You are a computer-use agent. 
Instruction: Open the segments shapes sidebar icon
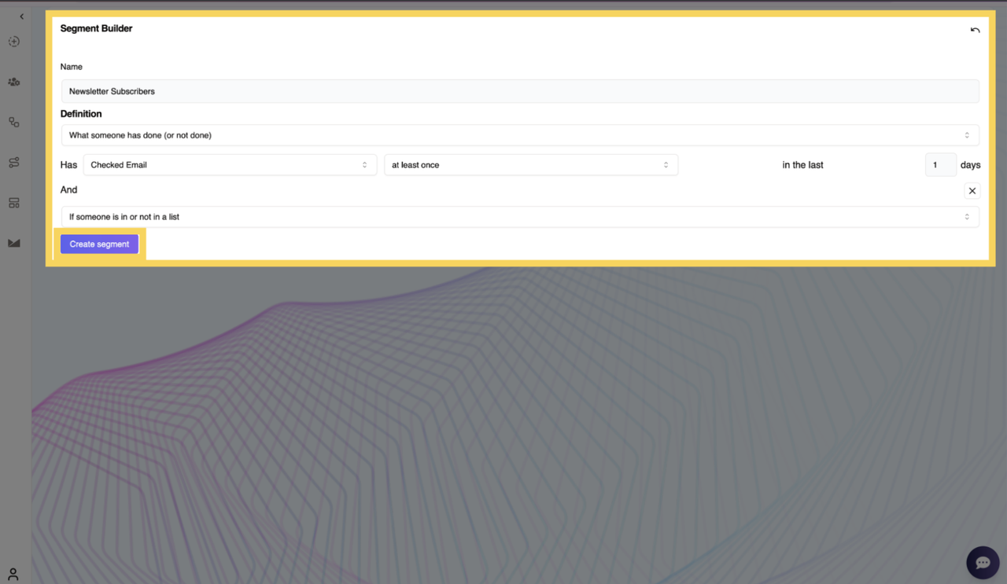[x=14, y=122]
